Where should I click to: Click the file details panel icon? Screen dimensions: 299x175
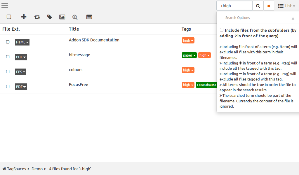[x=89, y=17]
